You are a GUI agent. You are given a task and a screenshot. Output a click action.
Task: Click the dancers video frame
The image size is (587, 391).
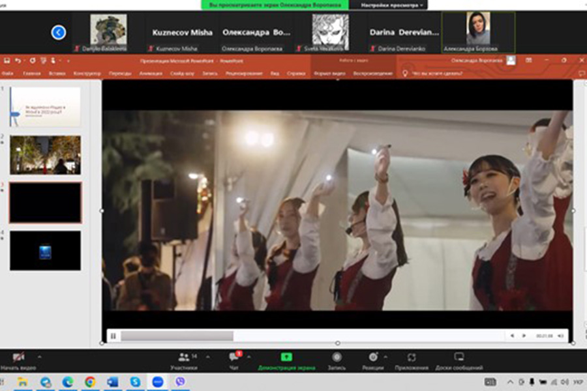coord(337,210)
